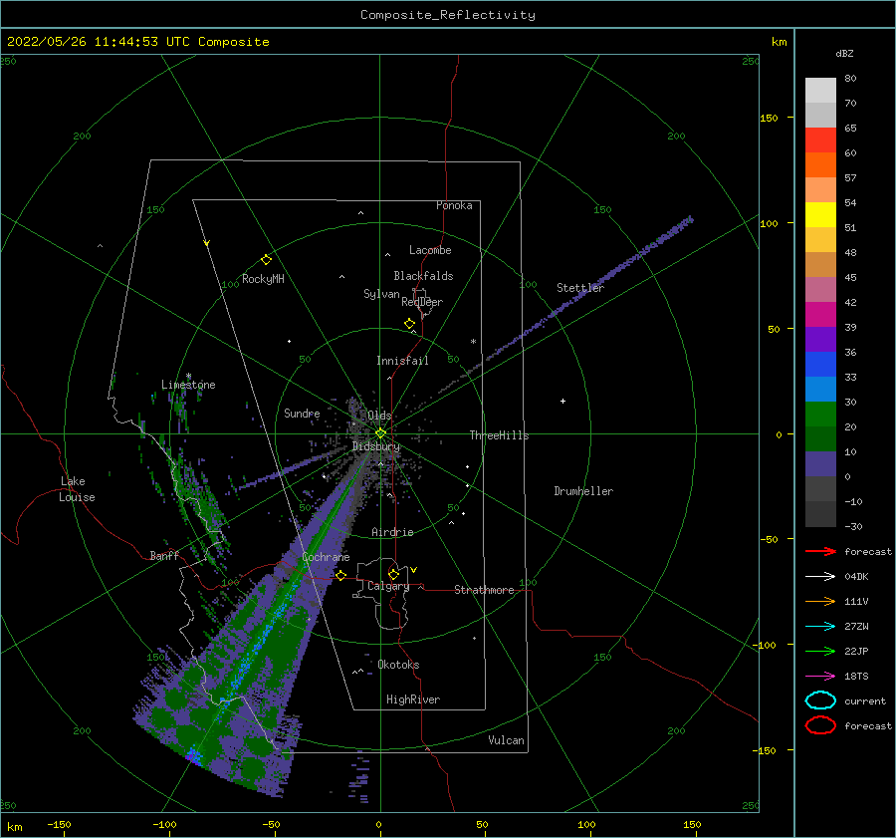
Task: Click the Banff label on map
Action: 164,555
